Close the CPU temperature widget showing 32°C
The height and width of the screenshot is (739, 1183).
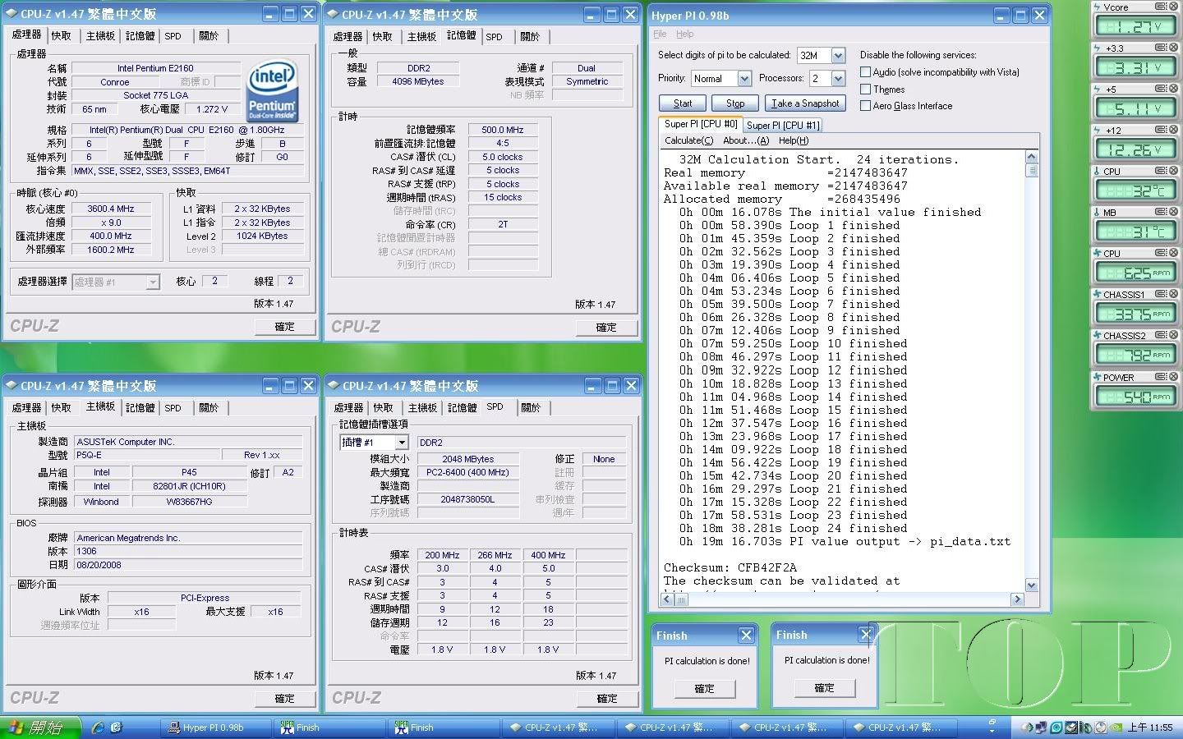click(x=1173, y=171)
